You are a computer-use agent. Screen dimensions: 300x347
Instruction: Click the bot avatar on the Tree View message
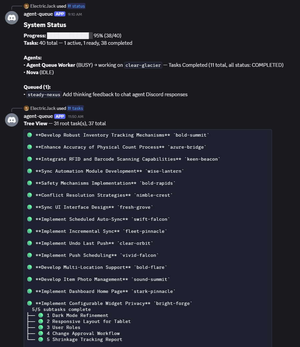pyautogui.click(x=11, y=119)
